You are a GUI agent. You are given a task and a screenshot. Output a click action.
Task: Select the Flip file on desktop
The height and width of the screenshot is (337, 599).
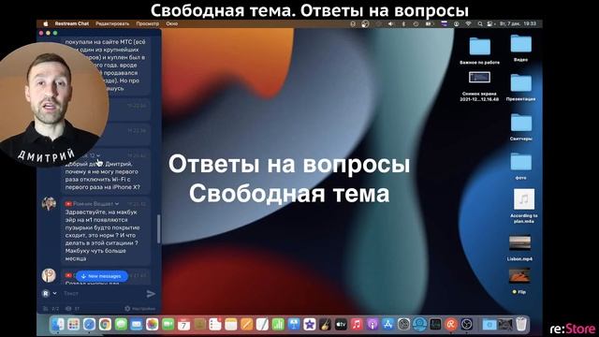[x=519, y=281]
